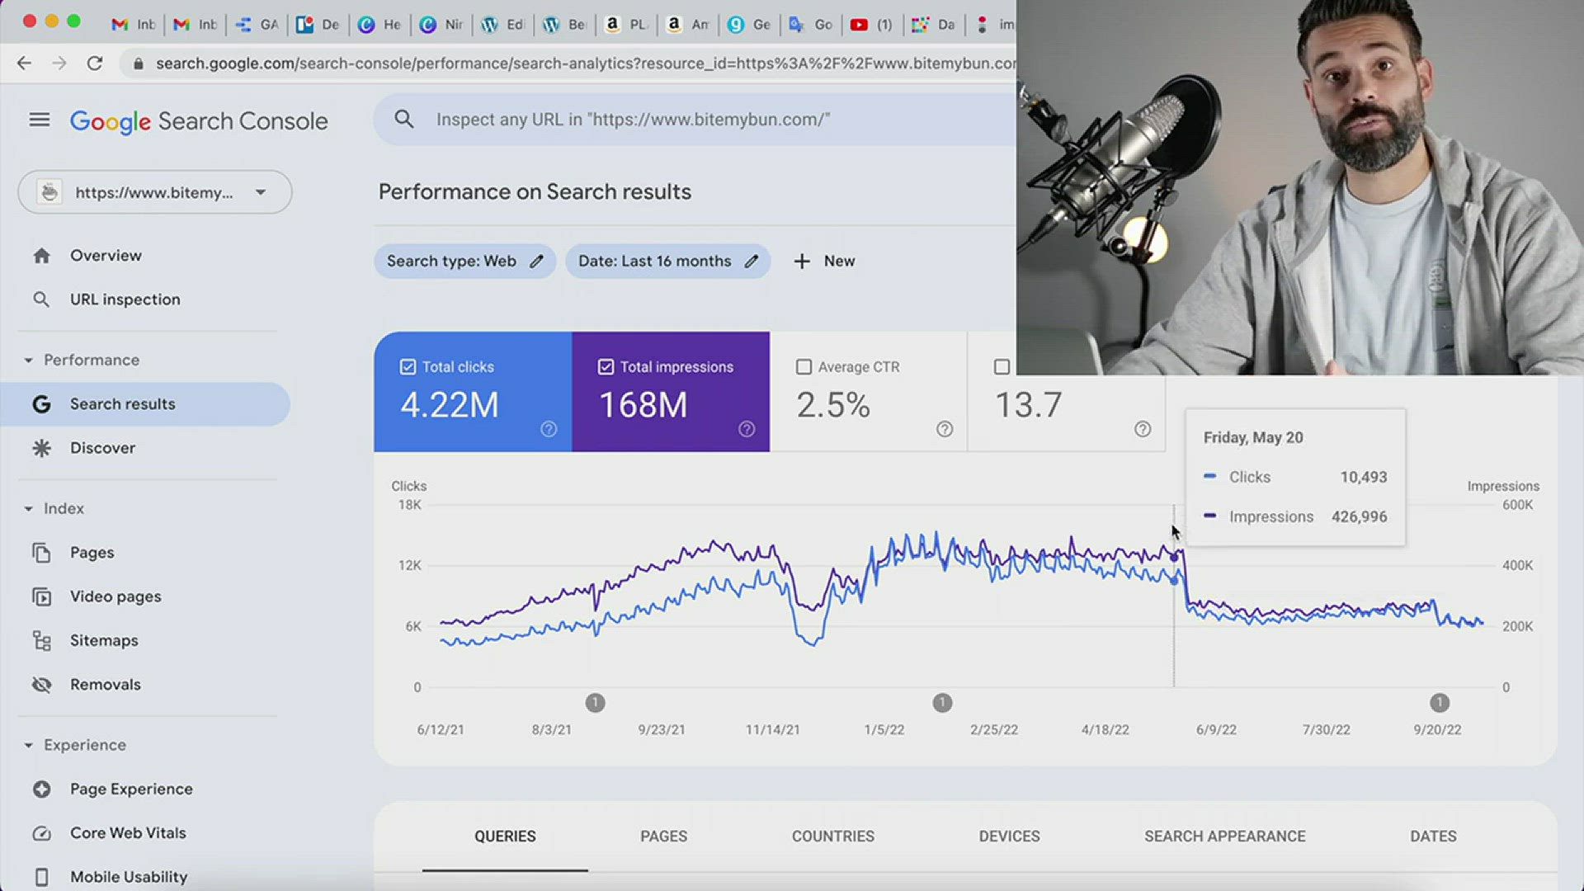Open the Overview link in sidebar
Viewport: 1584px width, 891px height.
[x=106, y=256]
